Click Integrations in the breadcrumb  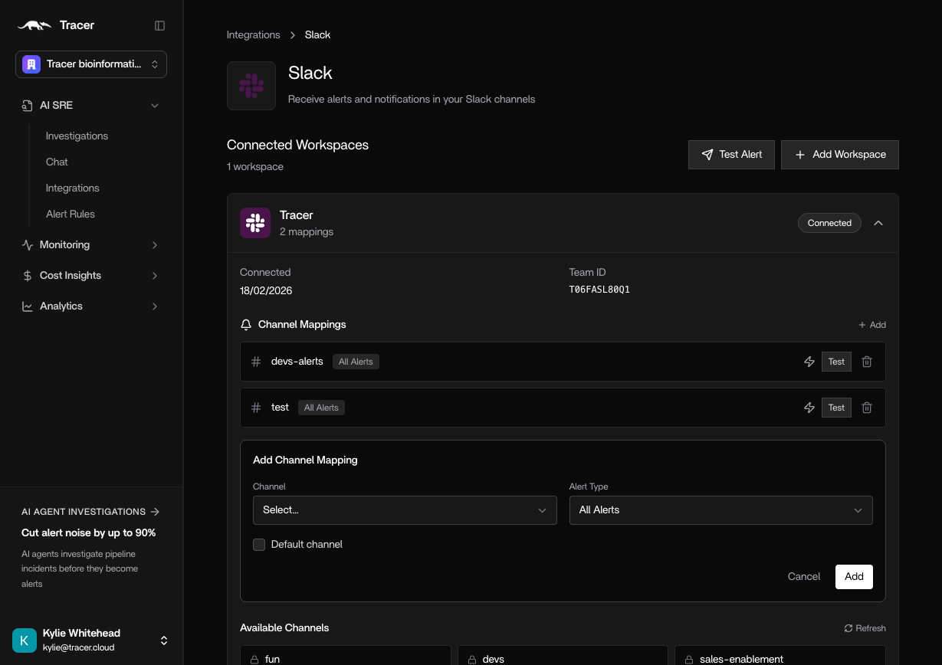pos(253,34)
